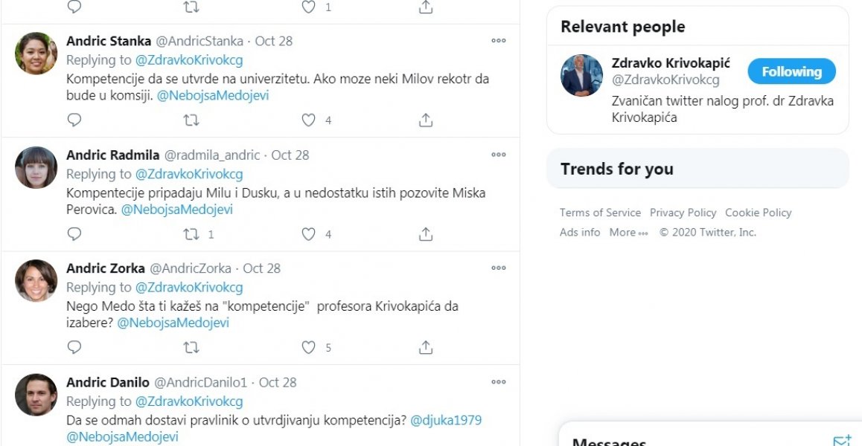Open more options on Andric Stanka's tweet
This screenshot has width=862, height=446.
click(x=499, y=41)
